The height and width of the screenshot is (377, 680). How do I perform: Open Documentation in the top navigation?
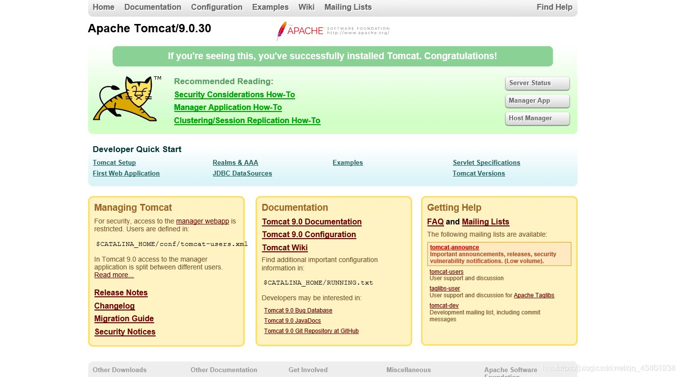[153, 7]
